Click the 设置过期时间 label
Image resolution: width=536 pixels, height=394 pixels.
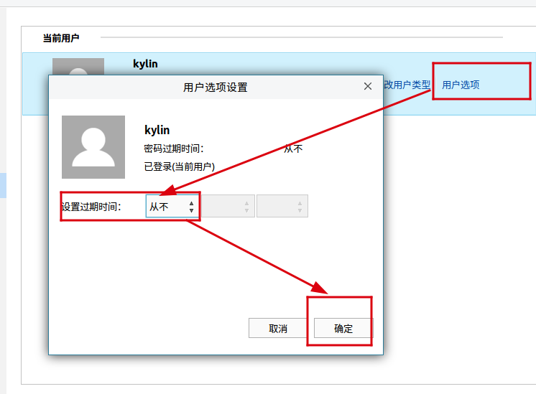(x=91, y=207)
